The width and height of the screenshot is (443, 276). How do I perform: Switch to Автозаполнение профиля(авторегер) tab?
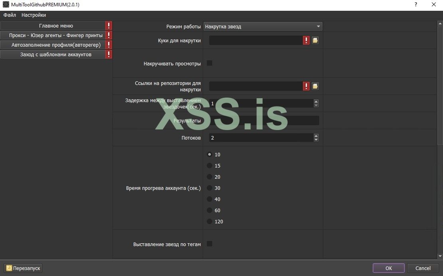click(56, 45)
